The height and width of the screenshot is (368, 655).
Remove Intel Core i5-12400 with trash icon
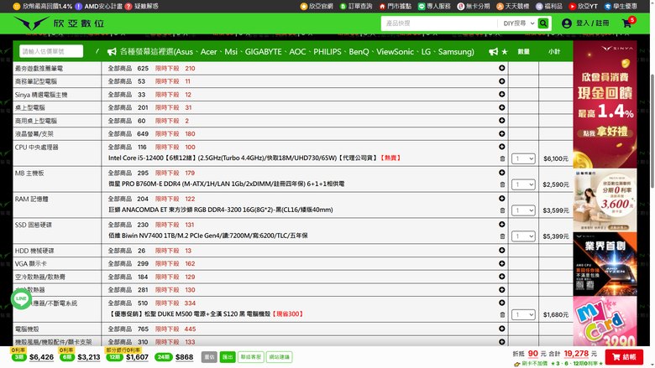coord(502,158)
